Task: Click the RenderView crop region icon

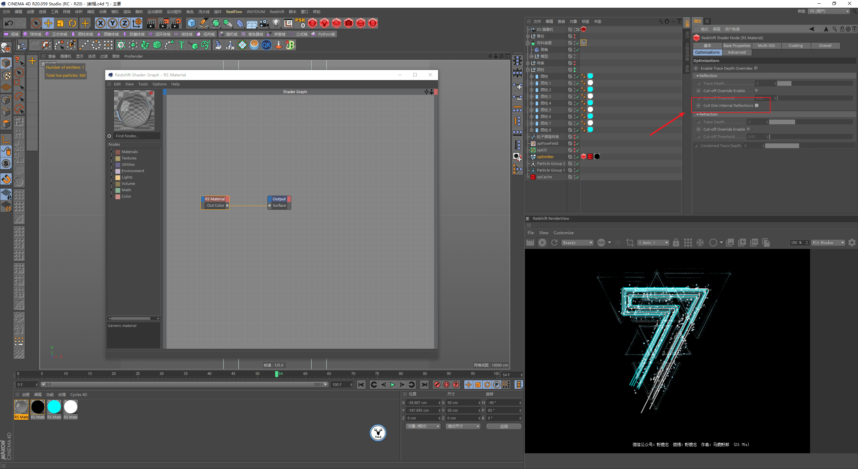Action: click(x=630, y=243)
